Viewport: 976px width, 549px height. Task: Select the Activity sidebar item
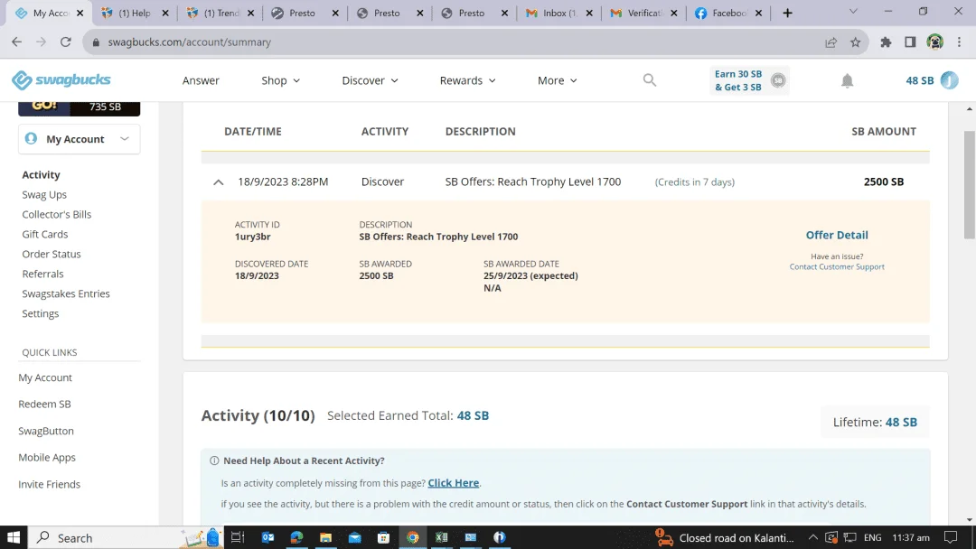point(41,174)
